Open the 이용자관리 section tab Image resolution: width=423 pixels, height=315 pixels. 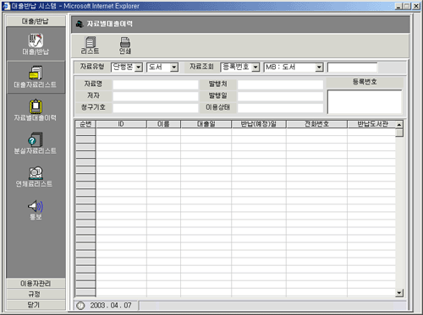pyautogui.click(x=36, y=284)
